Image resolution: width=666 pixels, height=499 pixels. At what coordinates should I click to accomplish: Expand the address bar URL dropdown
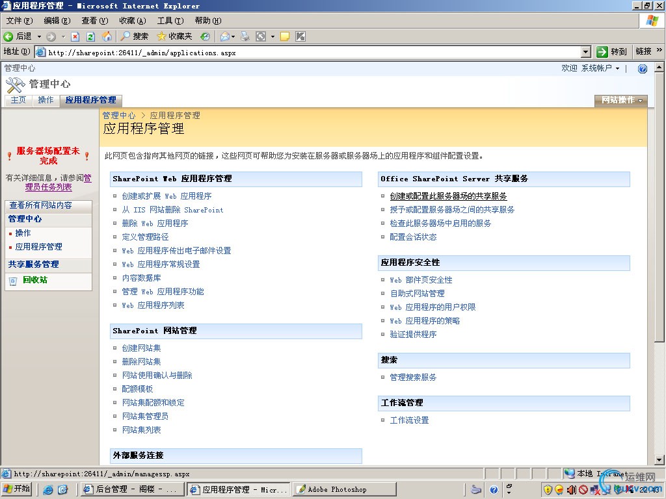click(586, 52)
